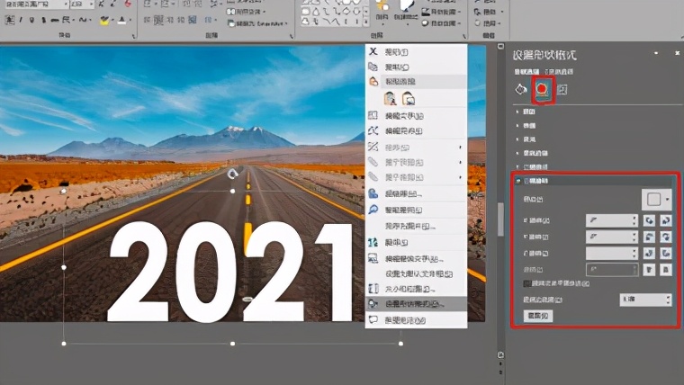Choose Format Shape in the context menu
684x385 pixels.
click(416, 304)
